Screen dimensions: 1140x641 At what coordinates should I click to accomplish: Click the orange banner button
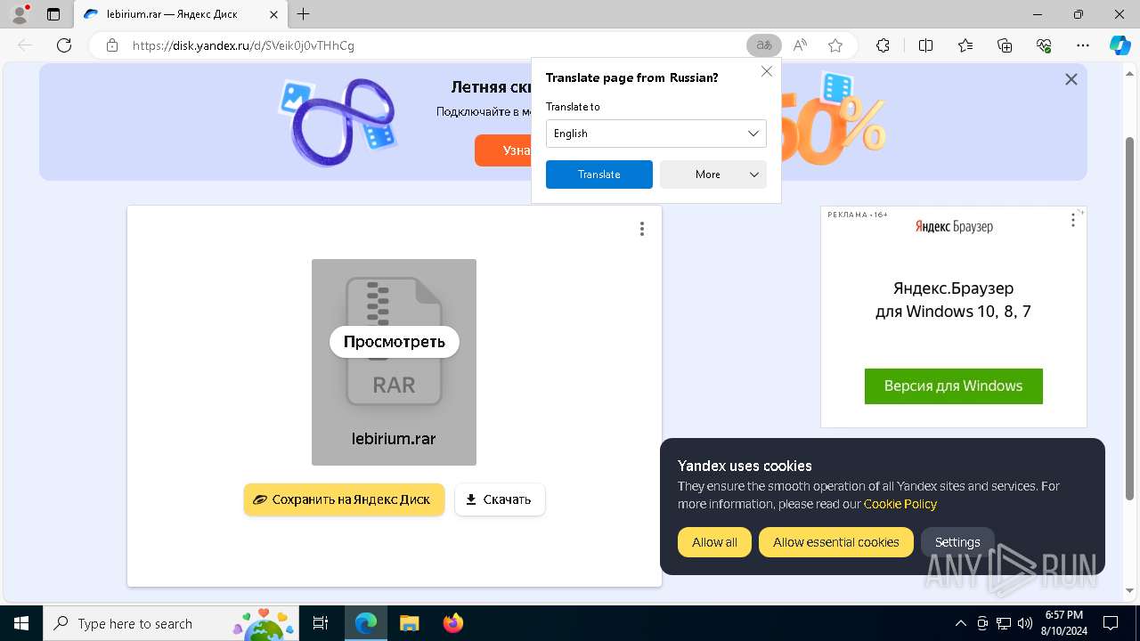503,150
